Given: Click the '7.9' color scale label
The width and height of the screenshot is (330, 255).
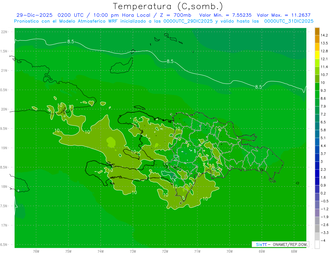Looking at the screenshot, I should (x=323, y=106).
